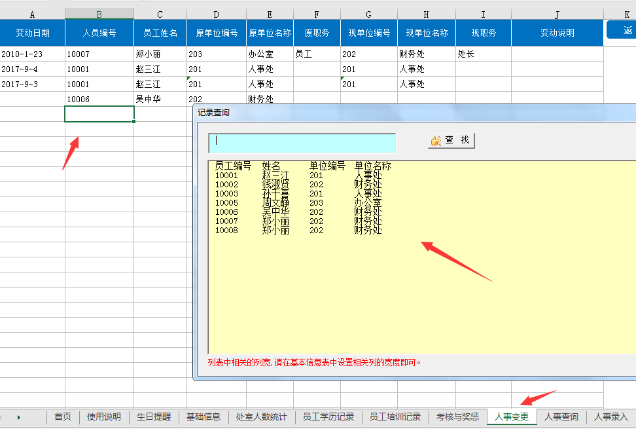Select column D header
This screenshot has width=636, height=429.
[x=216, y=14]
